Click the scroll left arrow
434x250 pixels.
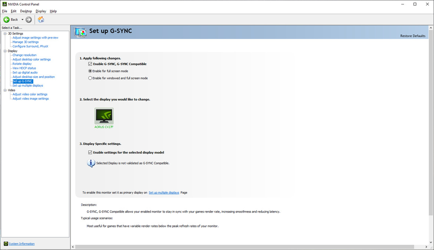click(73, 247)
